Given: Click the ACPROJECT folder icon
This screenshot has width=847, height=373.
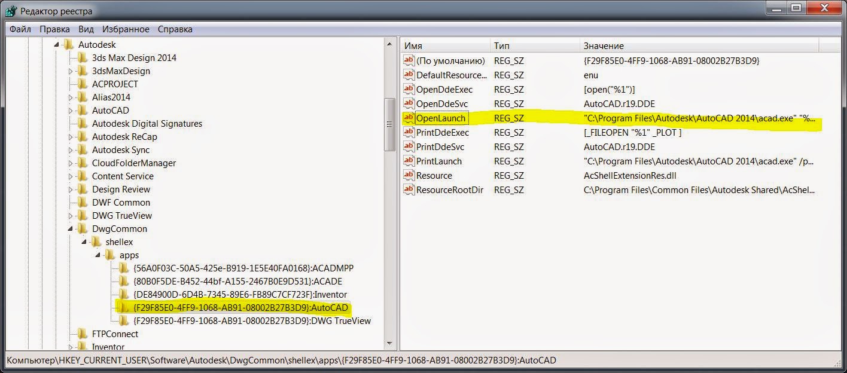Looking at the screenshot, I should [x=83, y=84].
